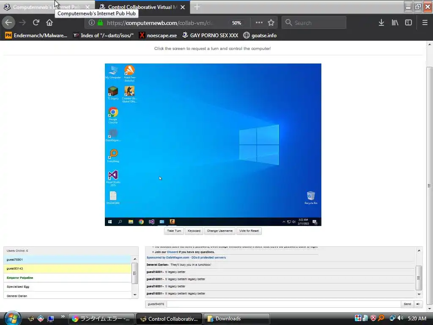Screen dimensions: 433x325
Task: Click the Take Turn button
Action: point(174,231)
